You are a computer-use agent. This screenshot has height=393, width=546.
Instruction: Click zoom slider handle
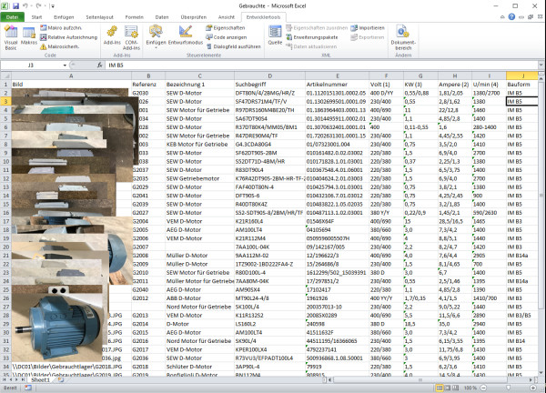click(508, 388)
